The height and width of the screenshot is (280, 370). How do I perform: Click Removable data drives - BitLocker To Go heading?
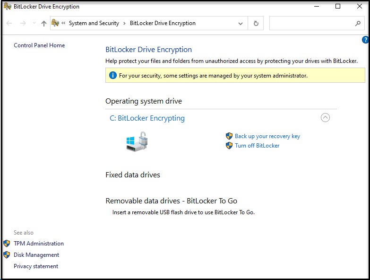172,201
